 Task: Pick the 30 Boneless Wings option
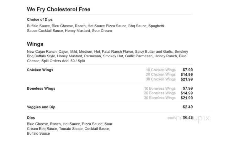coord(160,98)
